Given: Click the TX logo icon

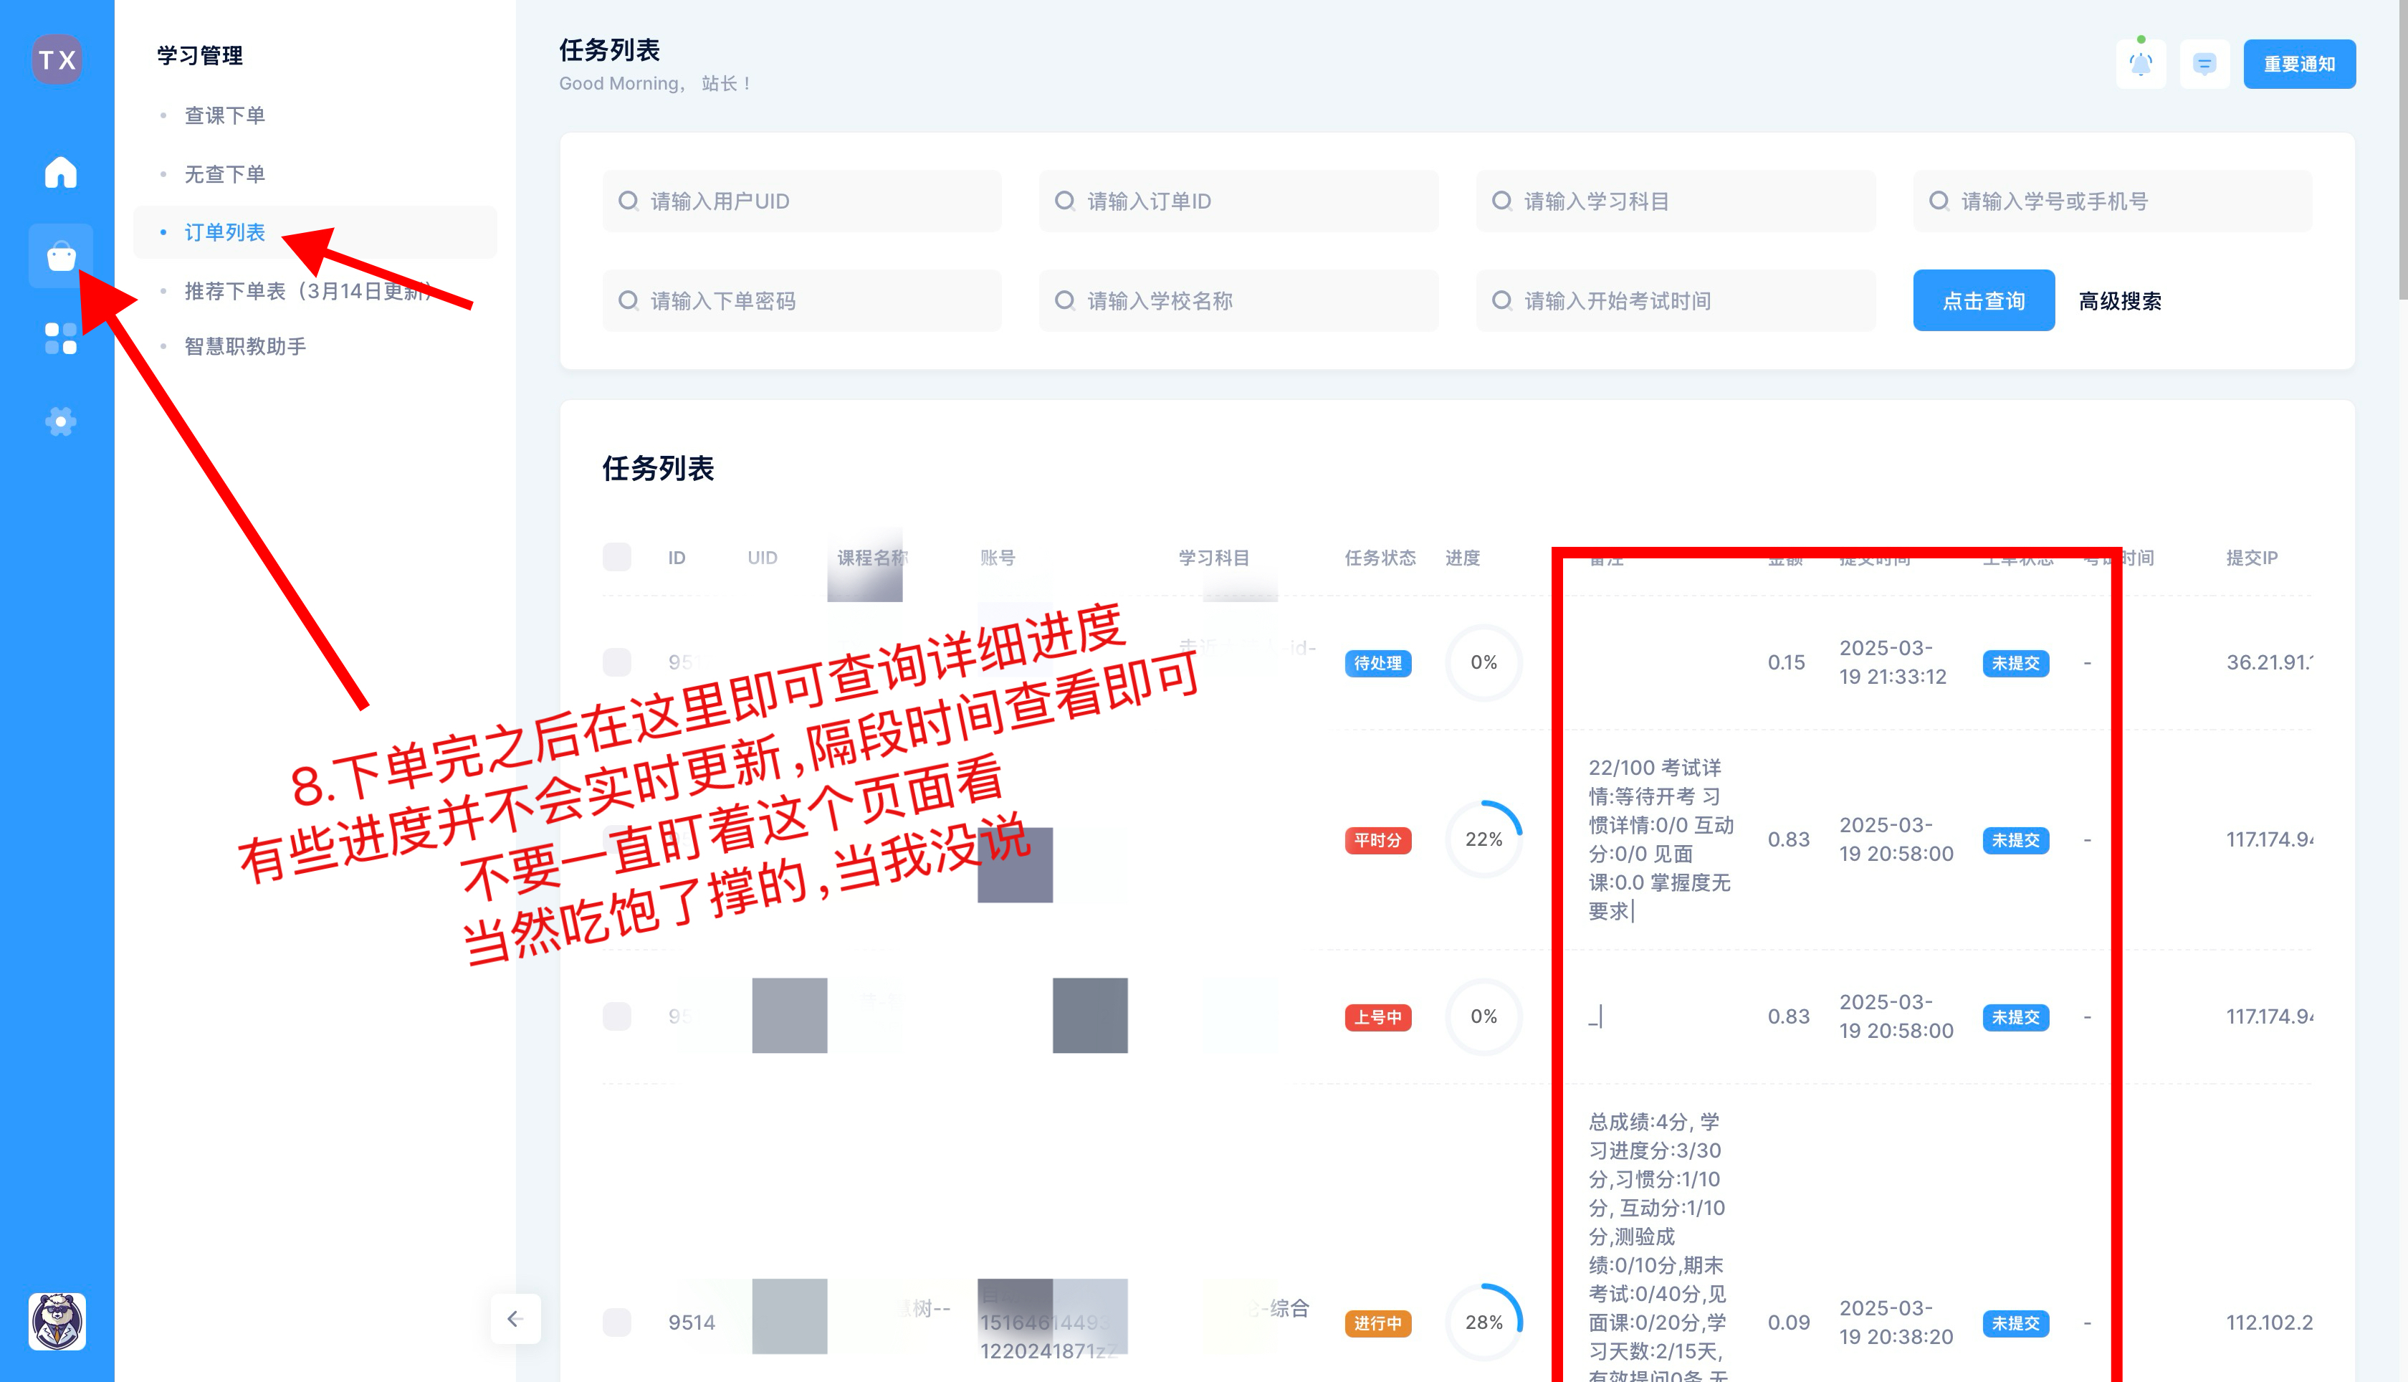Looking at the screenshot, I should tap(57, 59).
